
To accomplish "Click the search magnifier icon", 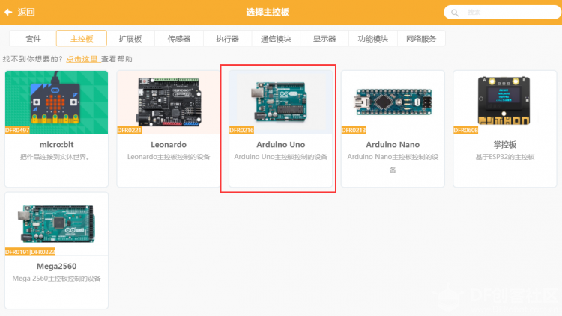I will (455, 13).
